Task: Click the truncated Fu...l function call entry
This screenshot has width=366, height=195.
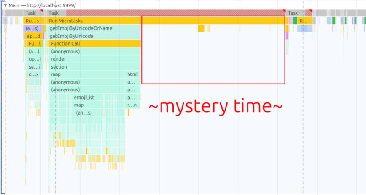Action: [34, 44]
